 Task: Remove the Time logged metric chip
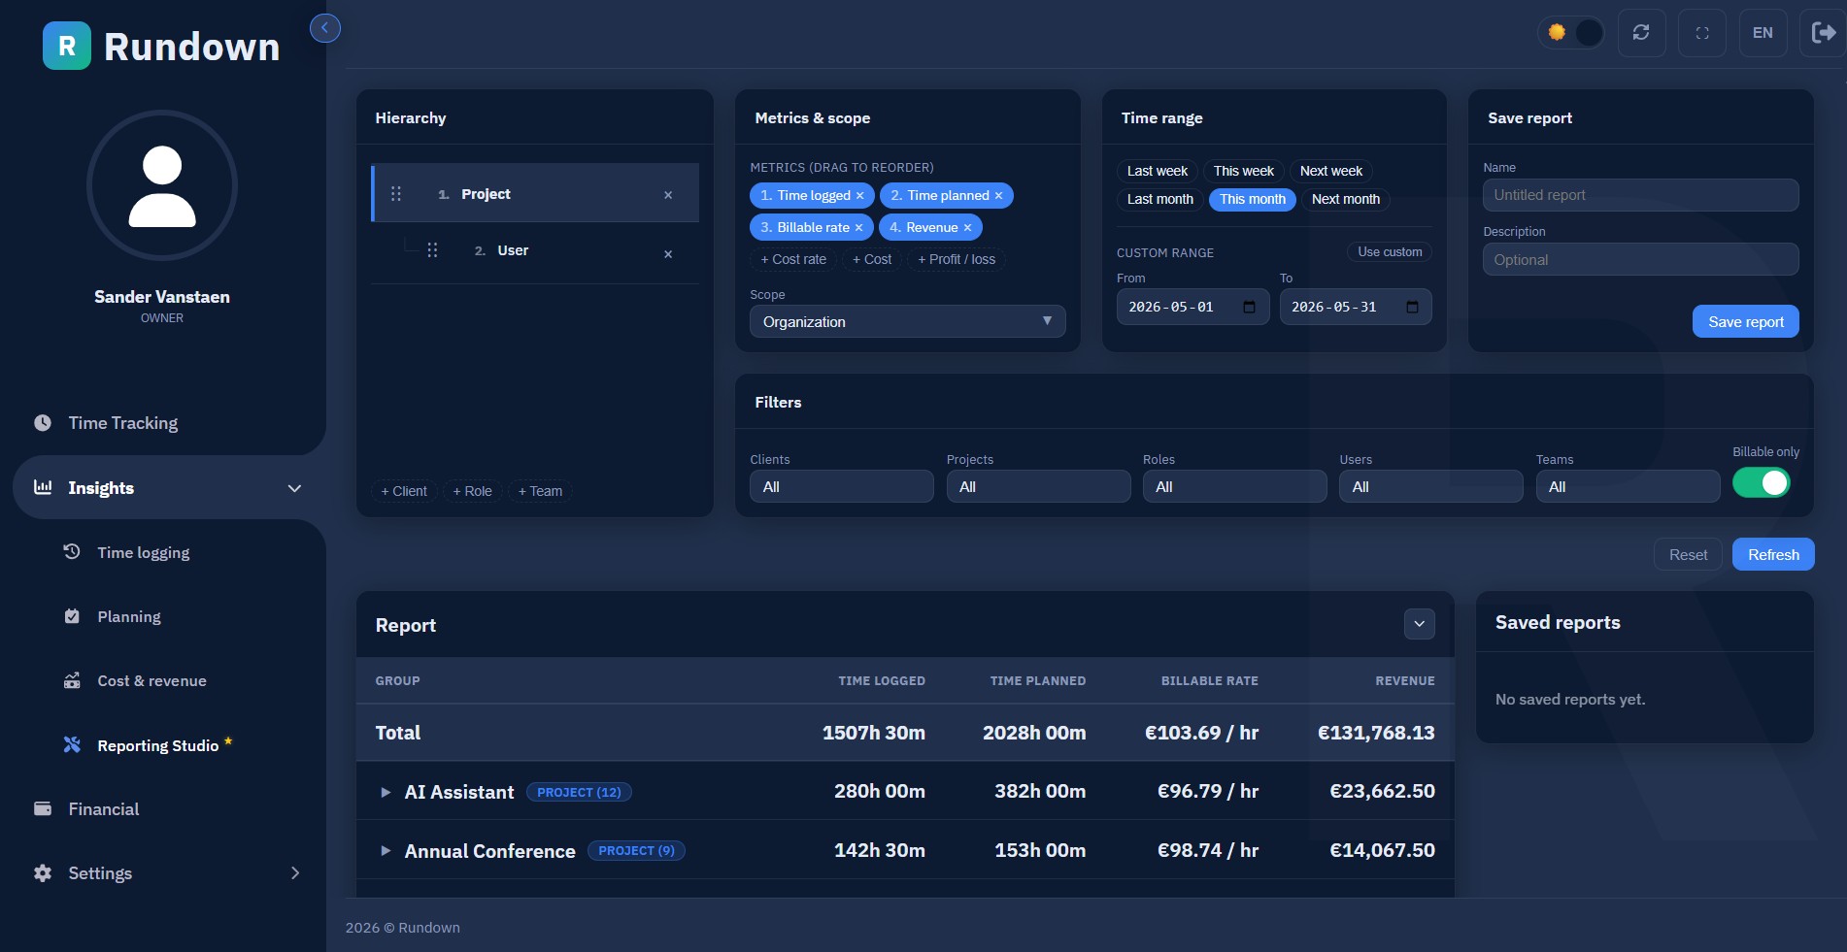tap(860, 196)
